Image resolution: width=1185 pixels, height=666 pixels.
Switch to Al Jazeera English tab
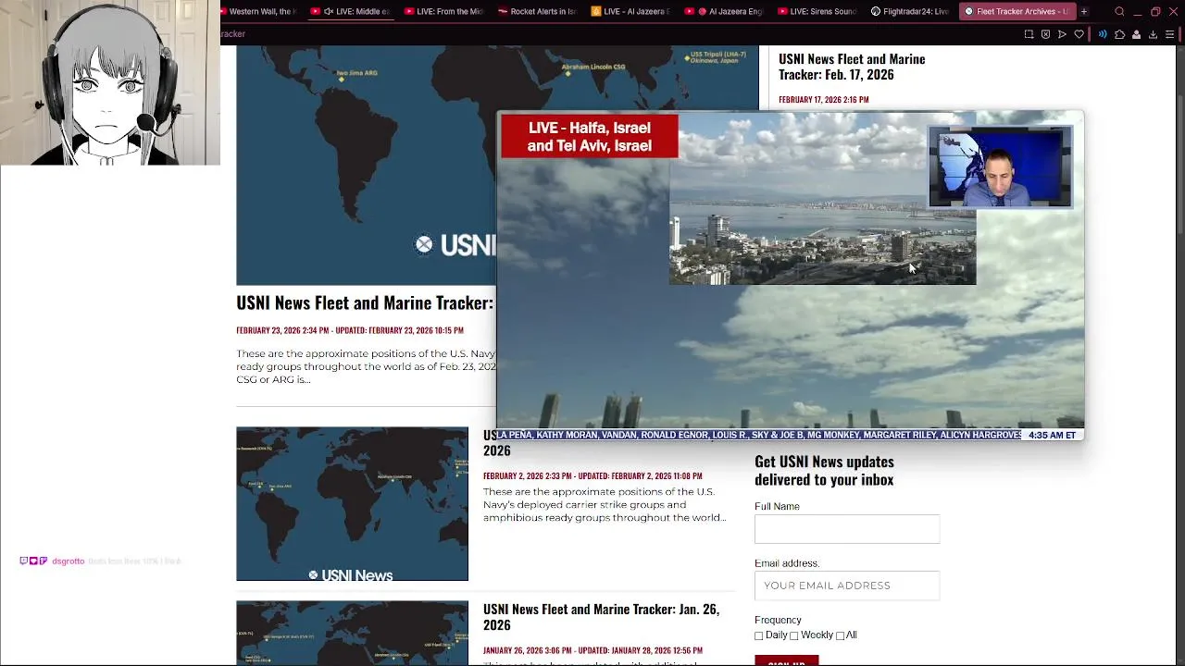coord(724,11)
